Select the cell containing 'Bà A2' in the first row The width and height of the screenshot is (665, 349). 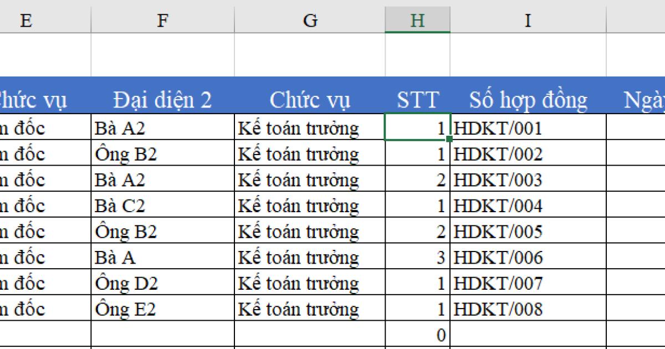[x=162, y=127]
